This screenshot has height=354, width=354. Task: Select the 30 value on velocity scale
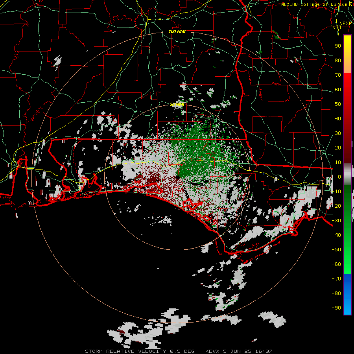[x=338, y=133]
